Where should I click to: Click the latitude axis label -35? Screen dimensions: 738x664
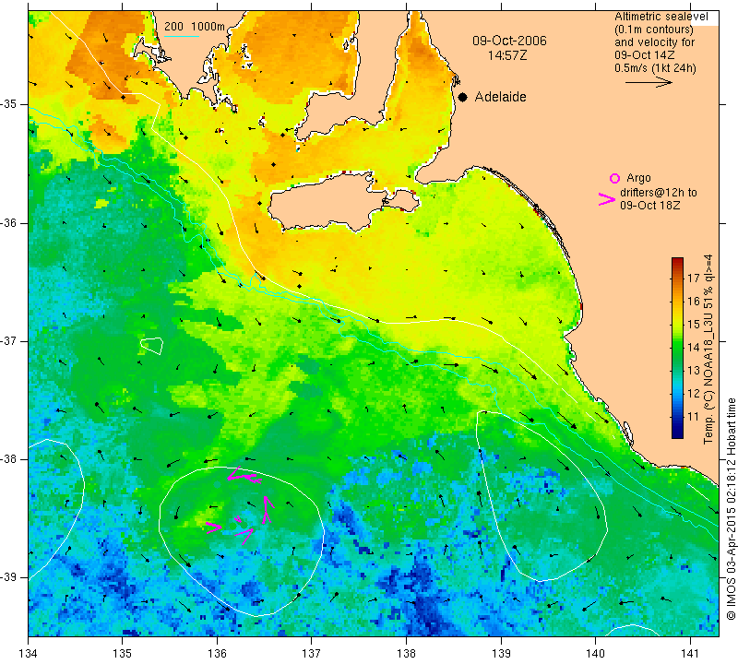click(8, 104)
